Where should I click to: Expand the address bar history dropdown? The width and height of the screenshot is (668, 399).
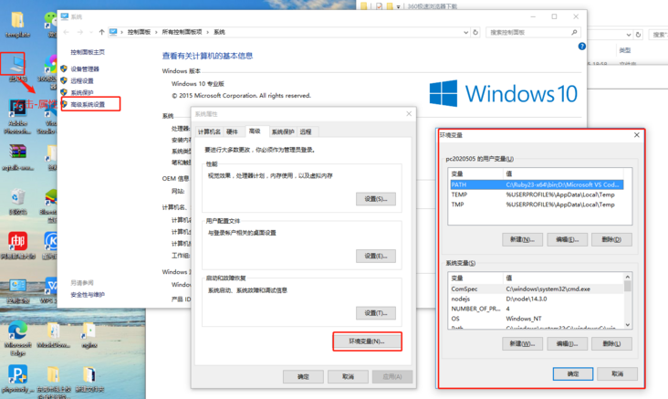coord(465,32)
